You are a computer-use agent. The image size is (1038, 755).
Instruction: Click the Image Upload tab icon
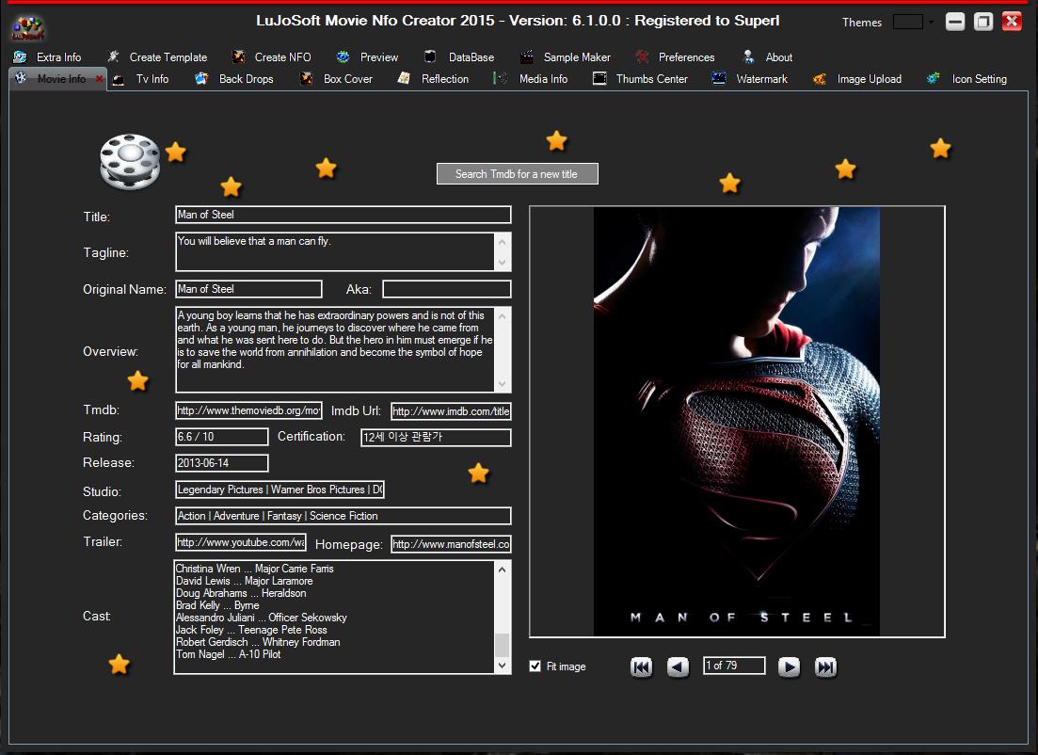(820, 79)
